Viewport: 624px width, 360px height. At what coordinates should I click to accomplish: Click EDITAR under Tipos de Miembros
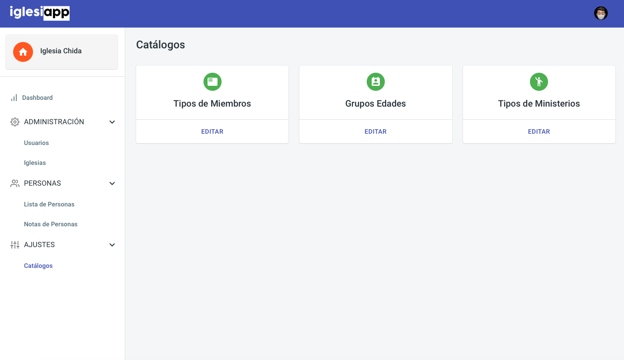(x=212, y=131)
